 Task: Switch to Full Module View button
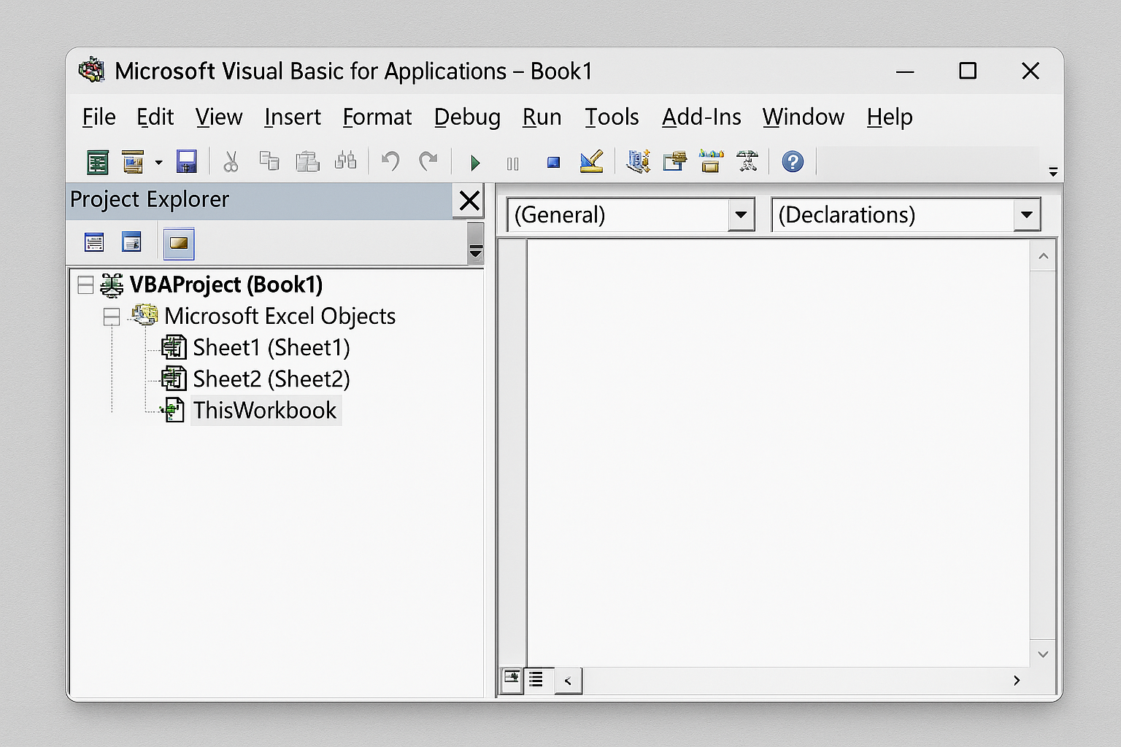point(537,680)
